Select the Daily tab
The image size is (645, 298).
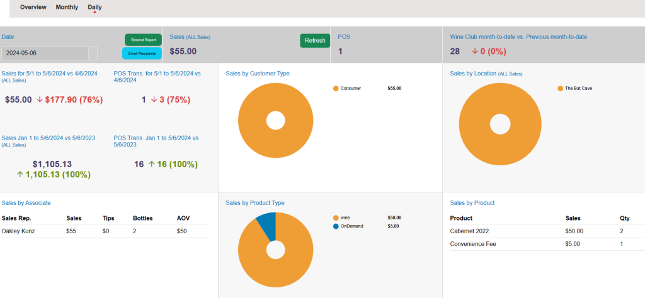94,8
